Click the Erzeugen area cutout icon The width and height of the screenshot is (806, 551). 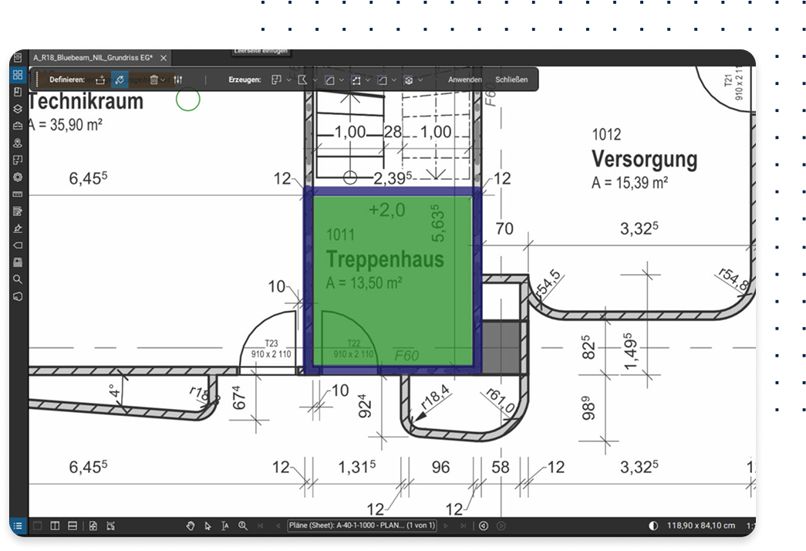click(382, 79)
